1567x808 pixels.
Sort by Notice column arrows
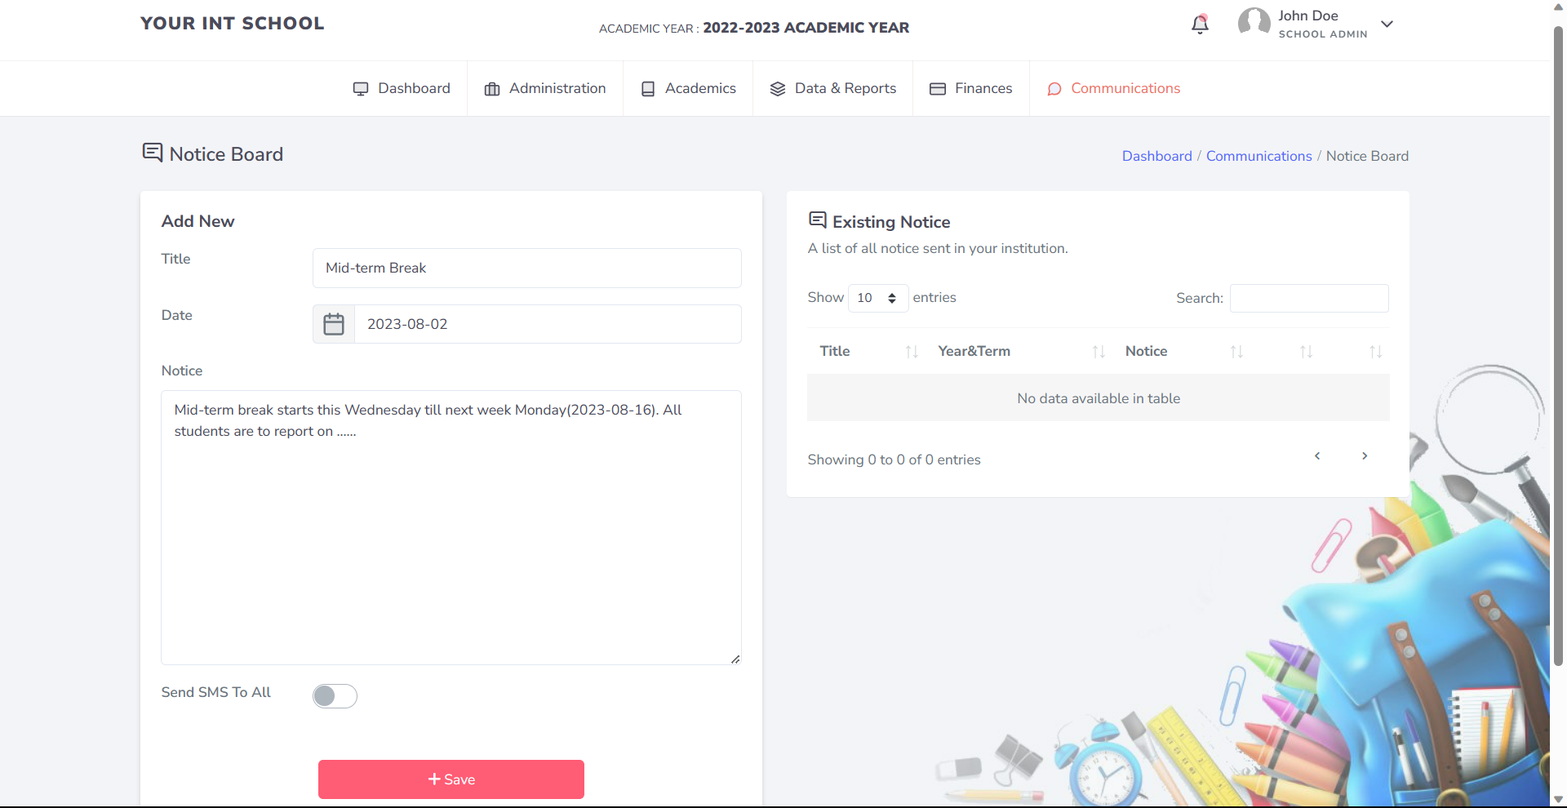point(1236,352)
